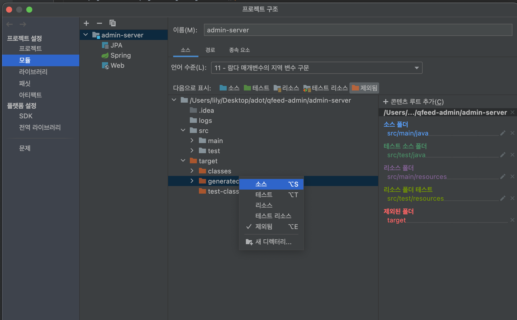
Task: Collapse the target folder tree node
Action: tap(183, 161)
